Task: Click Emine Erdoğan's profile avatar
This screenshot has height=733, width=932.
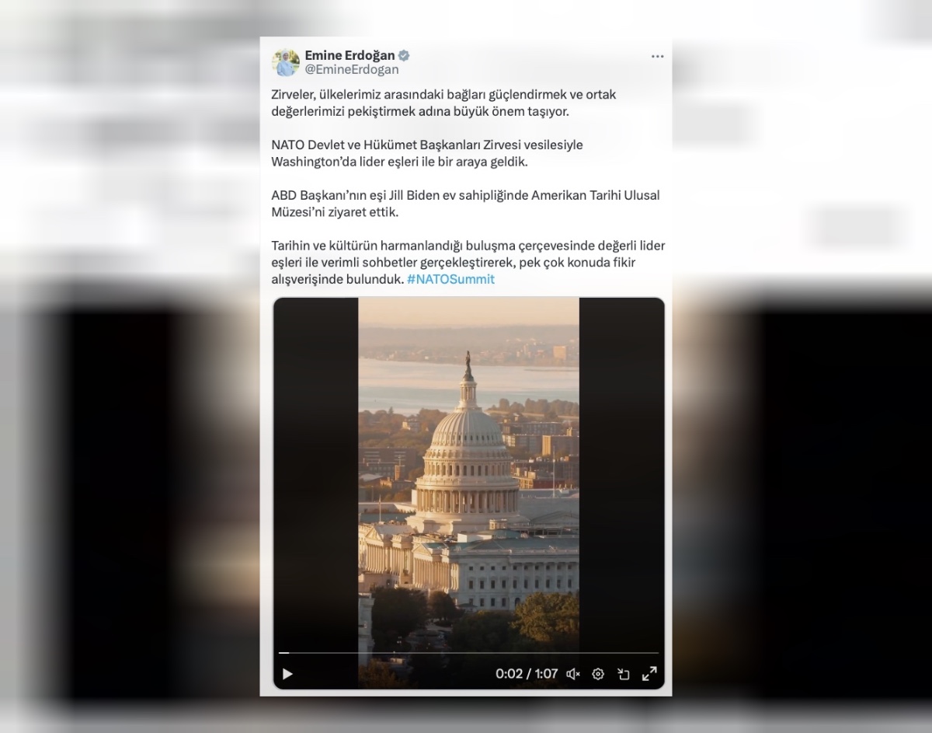Action: point(286,62)
